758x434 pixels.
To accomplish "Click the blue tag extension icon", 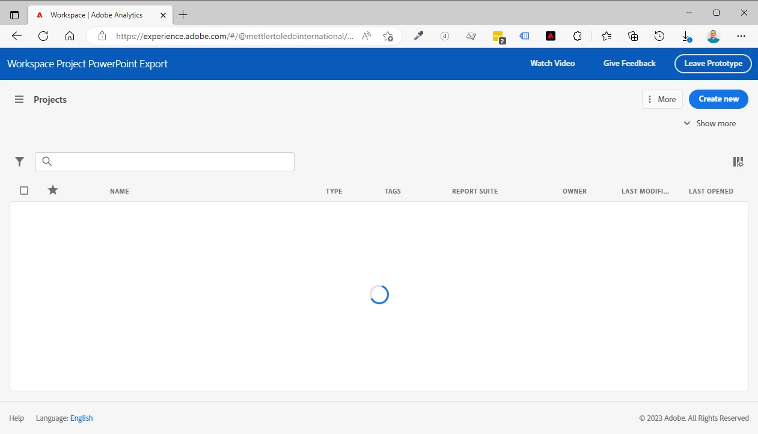I will click(524, 36).
